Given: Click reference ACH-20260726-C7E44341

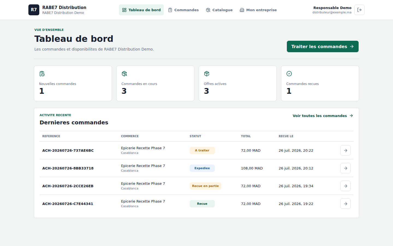Looking at the screenshot, I should tap(68, 204).
